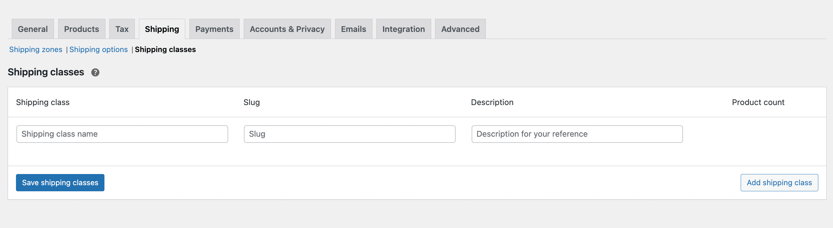This screenshot has height=228, width=833.
Task: Focus the Shipping class name field
Action: 122,134
